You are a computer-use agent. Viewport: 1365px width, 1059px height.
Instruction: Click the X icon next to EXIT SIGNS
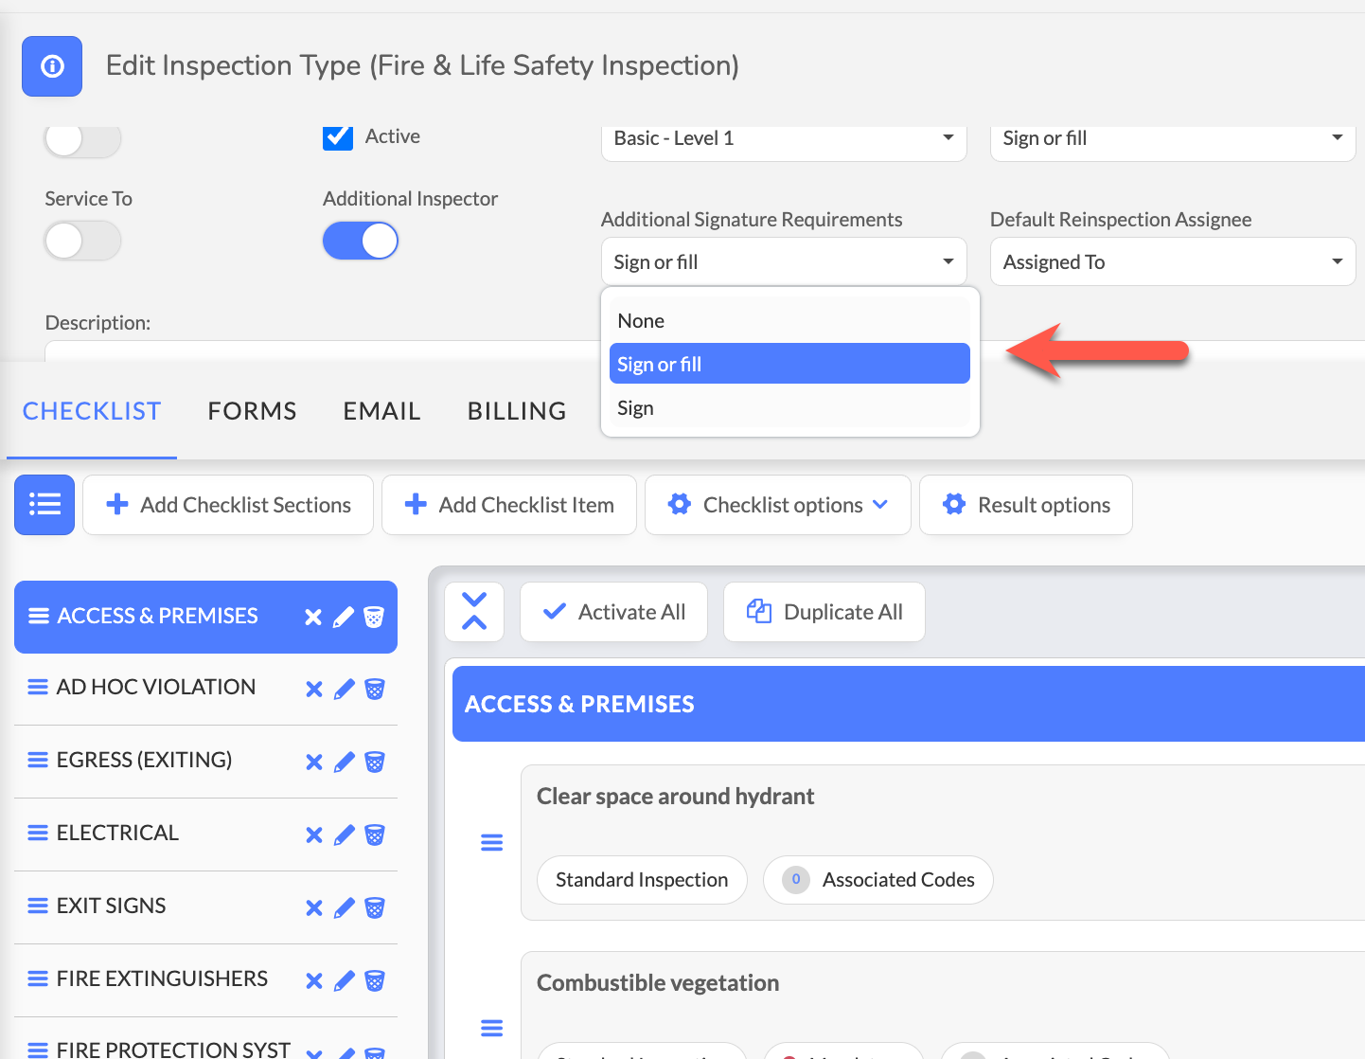(314, 907)
